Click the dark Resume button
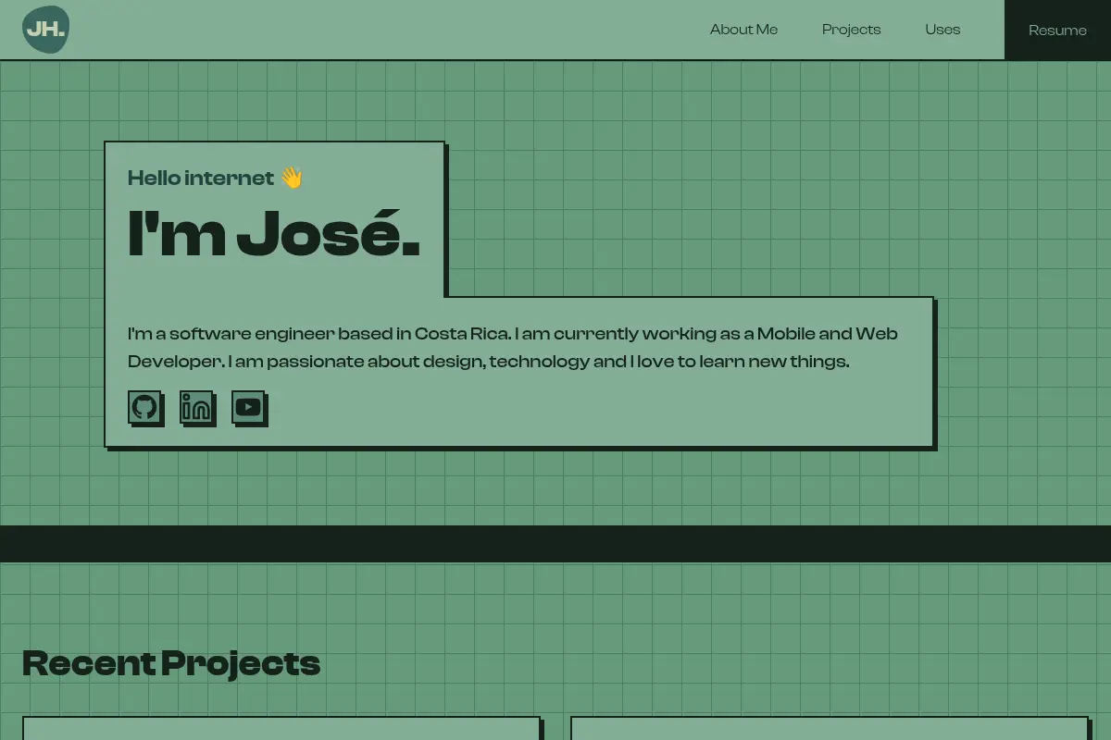 point(1057,31)
